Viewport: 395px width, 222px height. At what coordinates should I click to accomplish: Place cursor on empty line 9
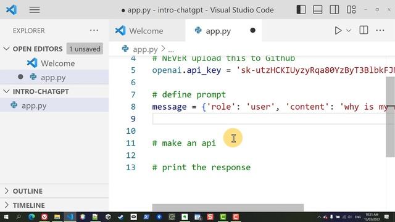269,119
